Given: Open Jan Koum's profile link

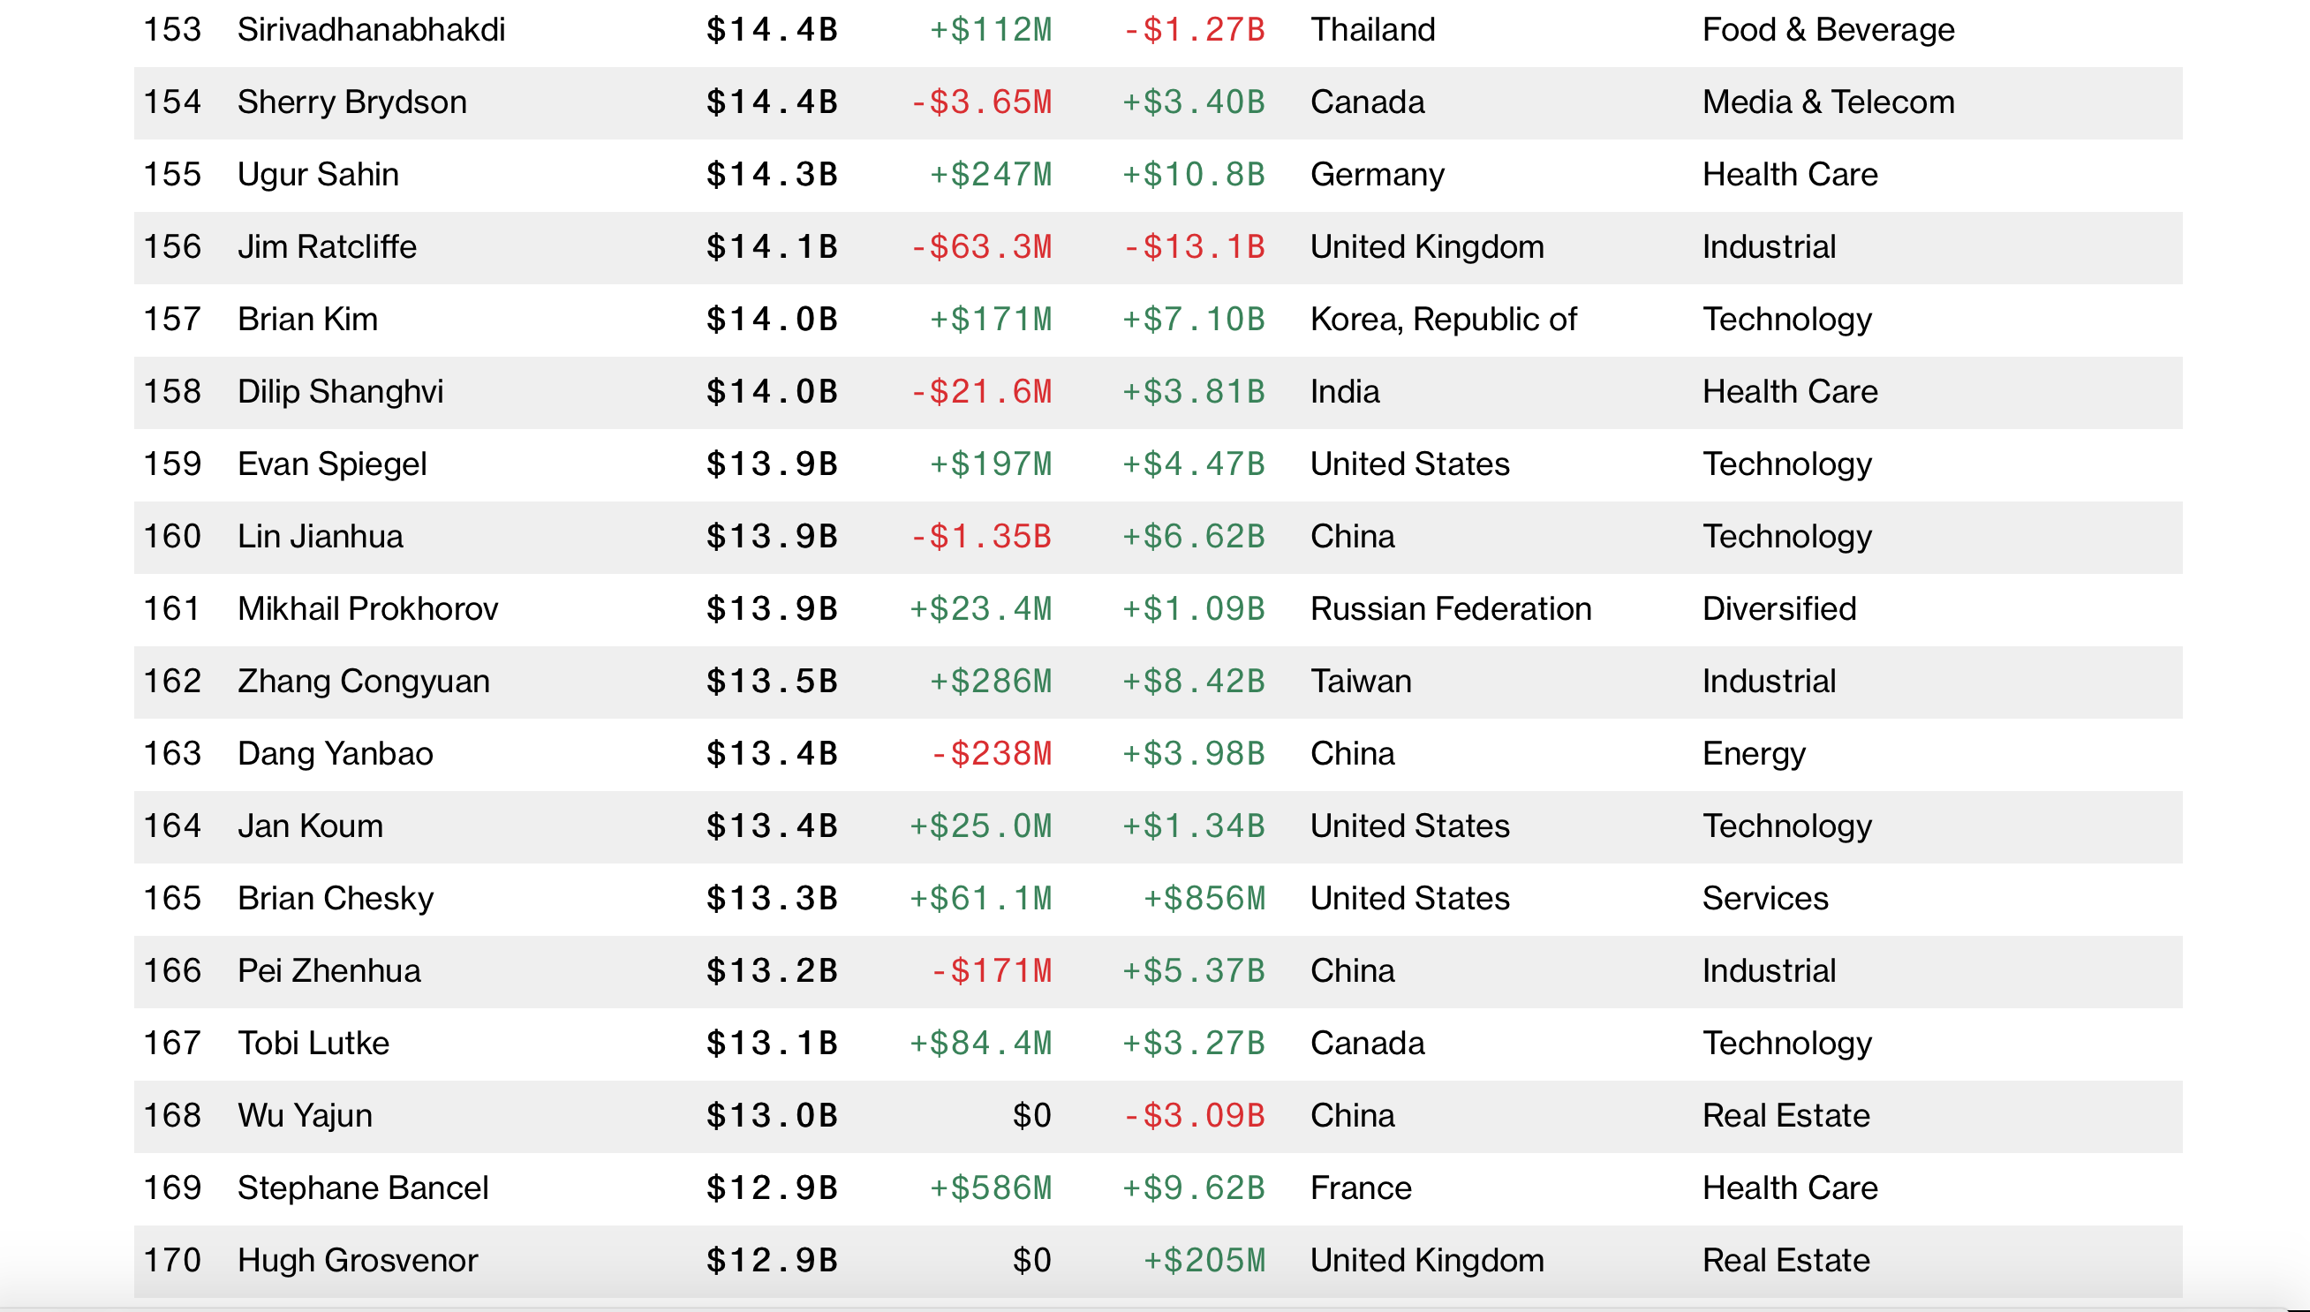Looking at the screenshot, I should tap(310, 826).
